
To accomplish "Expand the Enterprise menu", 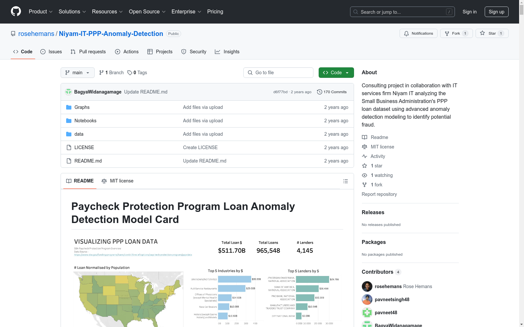I will (186, 12).
